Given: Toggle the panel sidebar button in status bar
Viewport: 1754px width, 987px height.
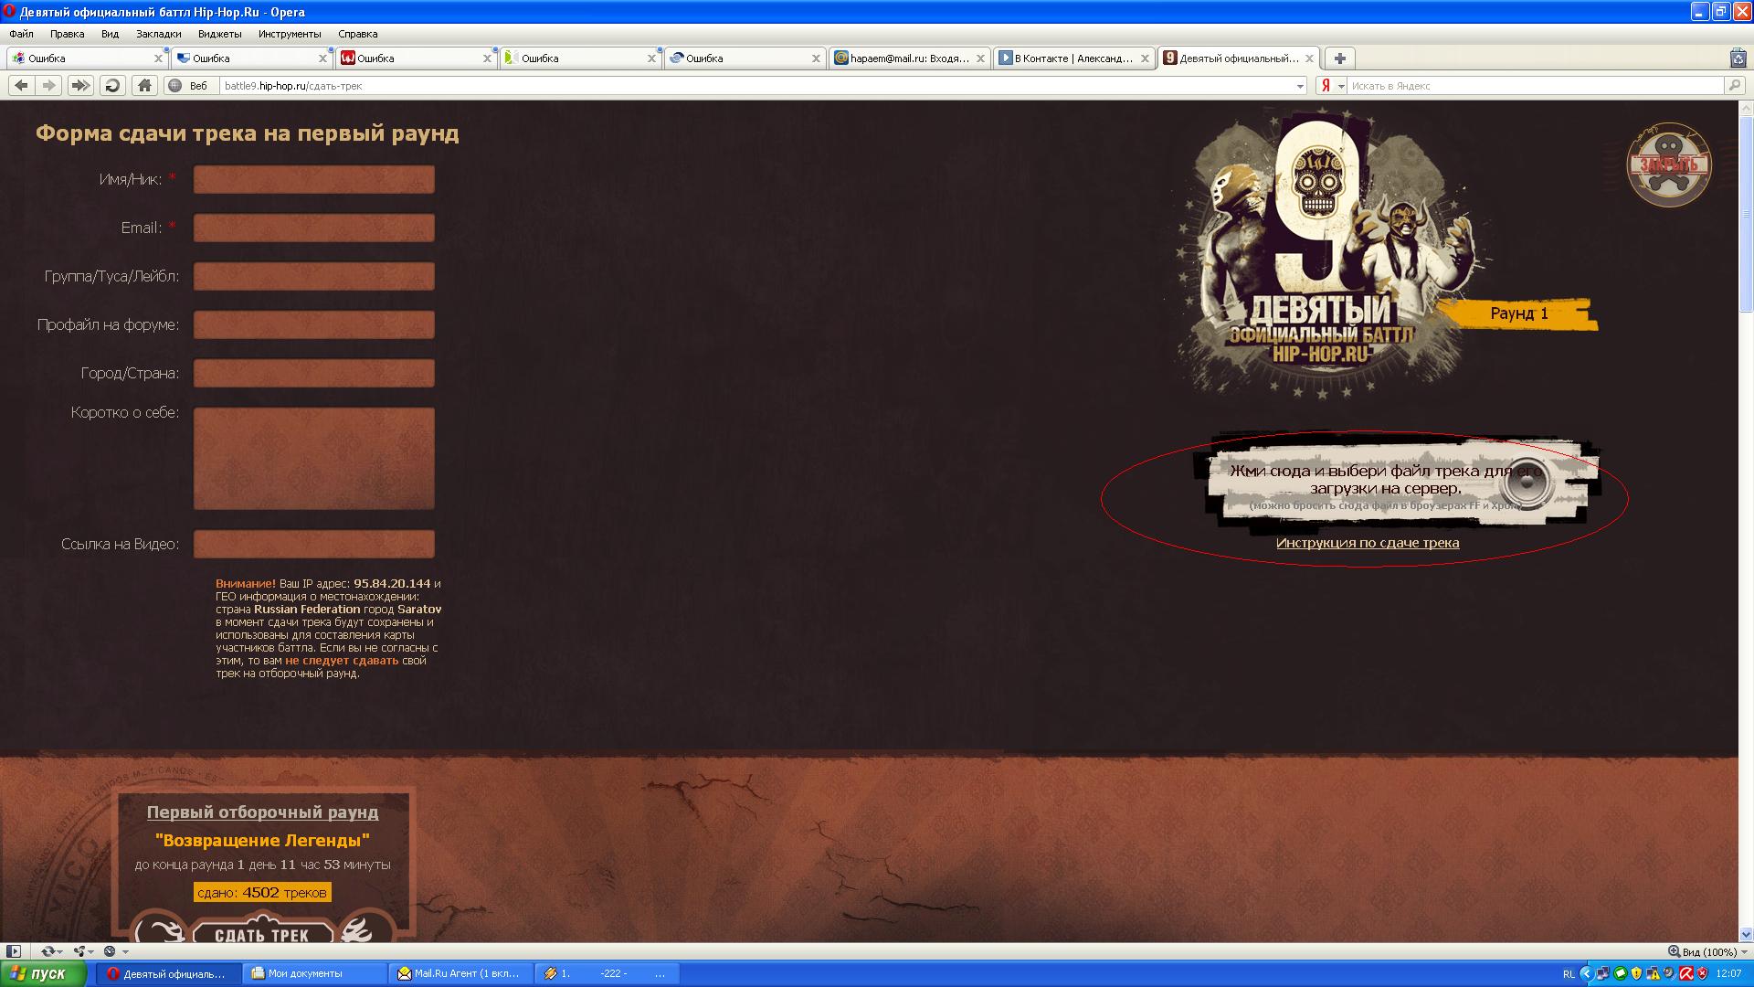Looking at the screenshot, I should [x=13, y=951].
